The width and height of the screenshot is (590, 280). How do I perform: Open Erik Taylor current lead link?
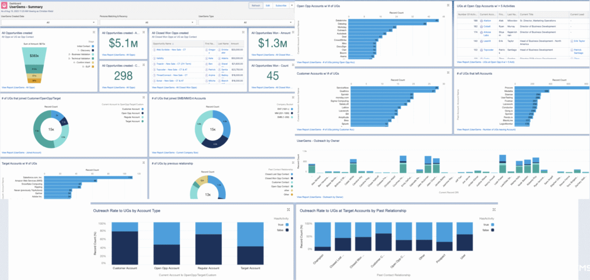pos(580,41)
